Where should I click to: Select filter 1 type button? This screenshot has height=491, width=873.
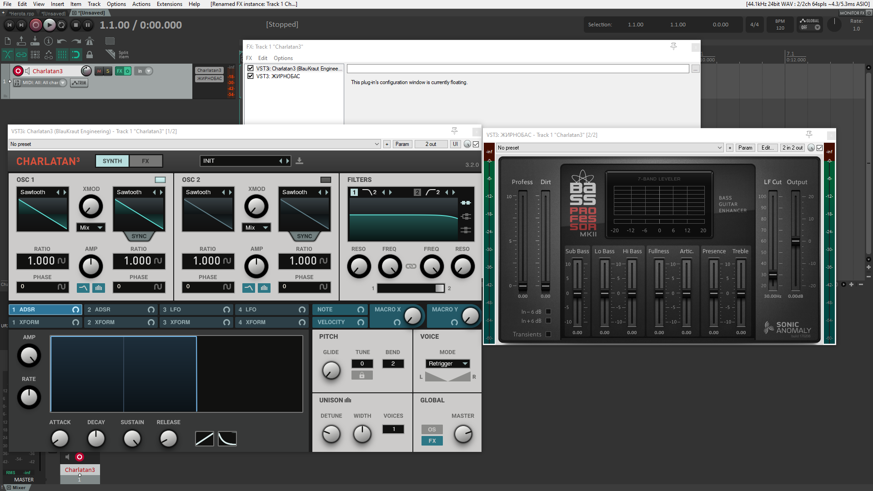pos(369,192)
